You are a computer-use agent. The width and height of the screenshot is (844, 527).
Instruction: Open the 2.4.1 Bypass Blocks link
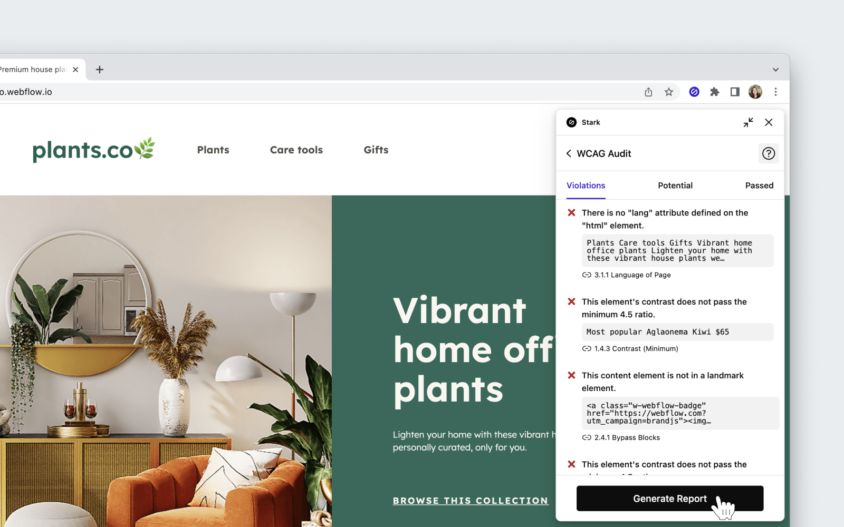point(627,438)
